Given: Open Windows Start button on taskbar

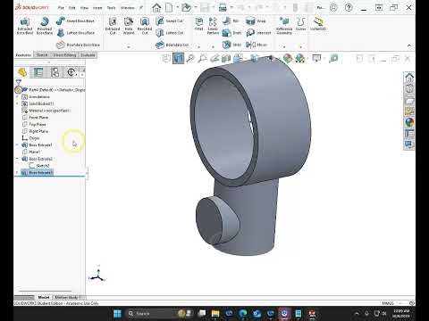Looking at the screenshot, I should pyautogui.click(x=118, y=314).
